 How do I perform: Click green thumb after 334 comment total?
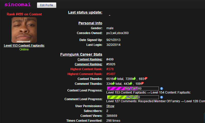(x=113, y=83)
